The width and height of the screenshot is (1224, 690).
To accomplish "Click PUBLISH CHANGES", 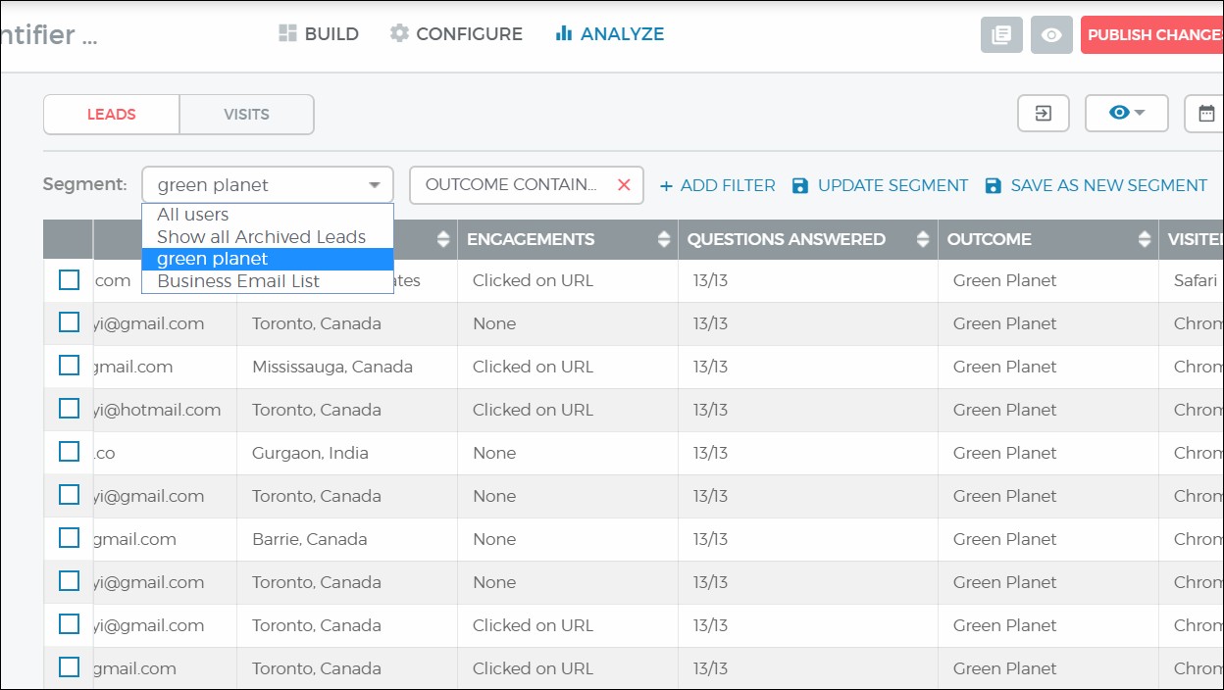I will pyautogui.click(x=1157, y=34).
